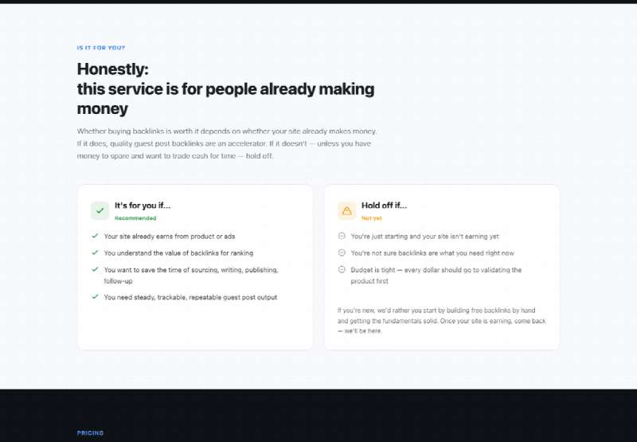The image size is (637, 442).
Task: Click minus circle beside 'You're just starting'
Action: [342, 236]
